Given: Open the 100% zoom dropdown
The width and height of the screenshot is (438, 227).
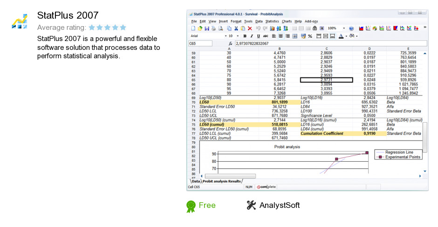Looking at the screenshot, I should click(x=344, y=28).
